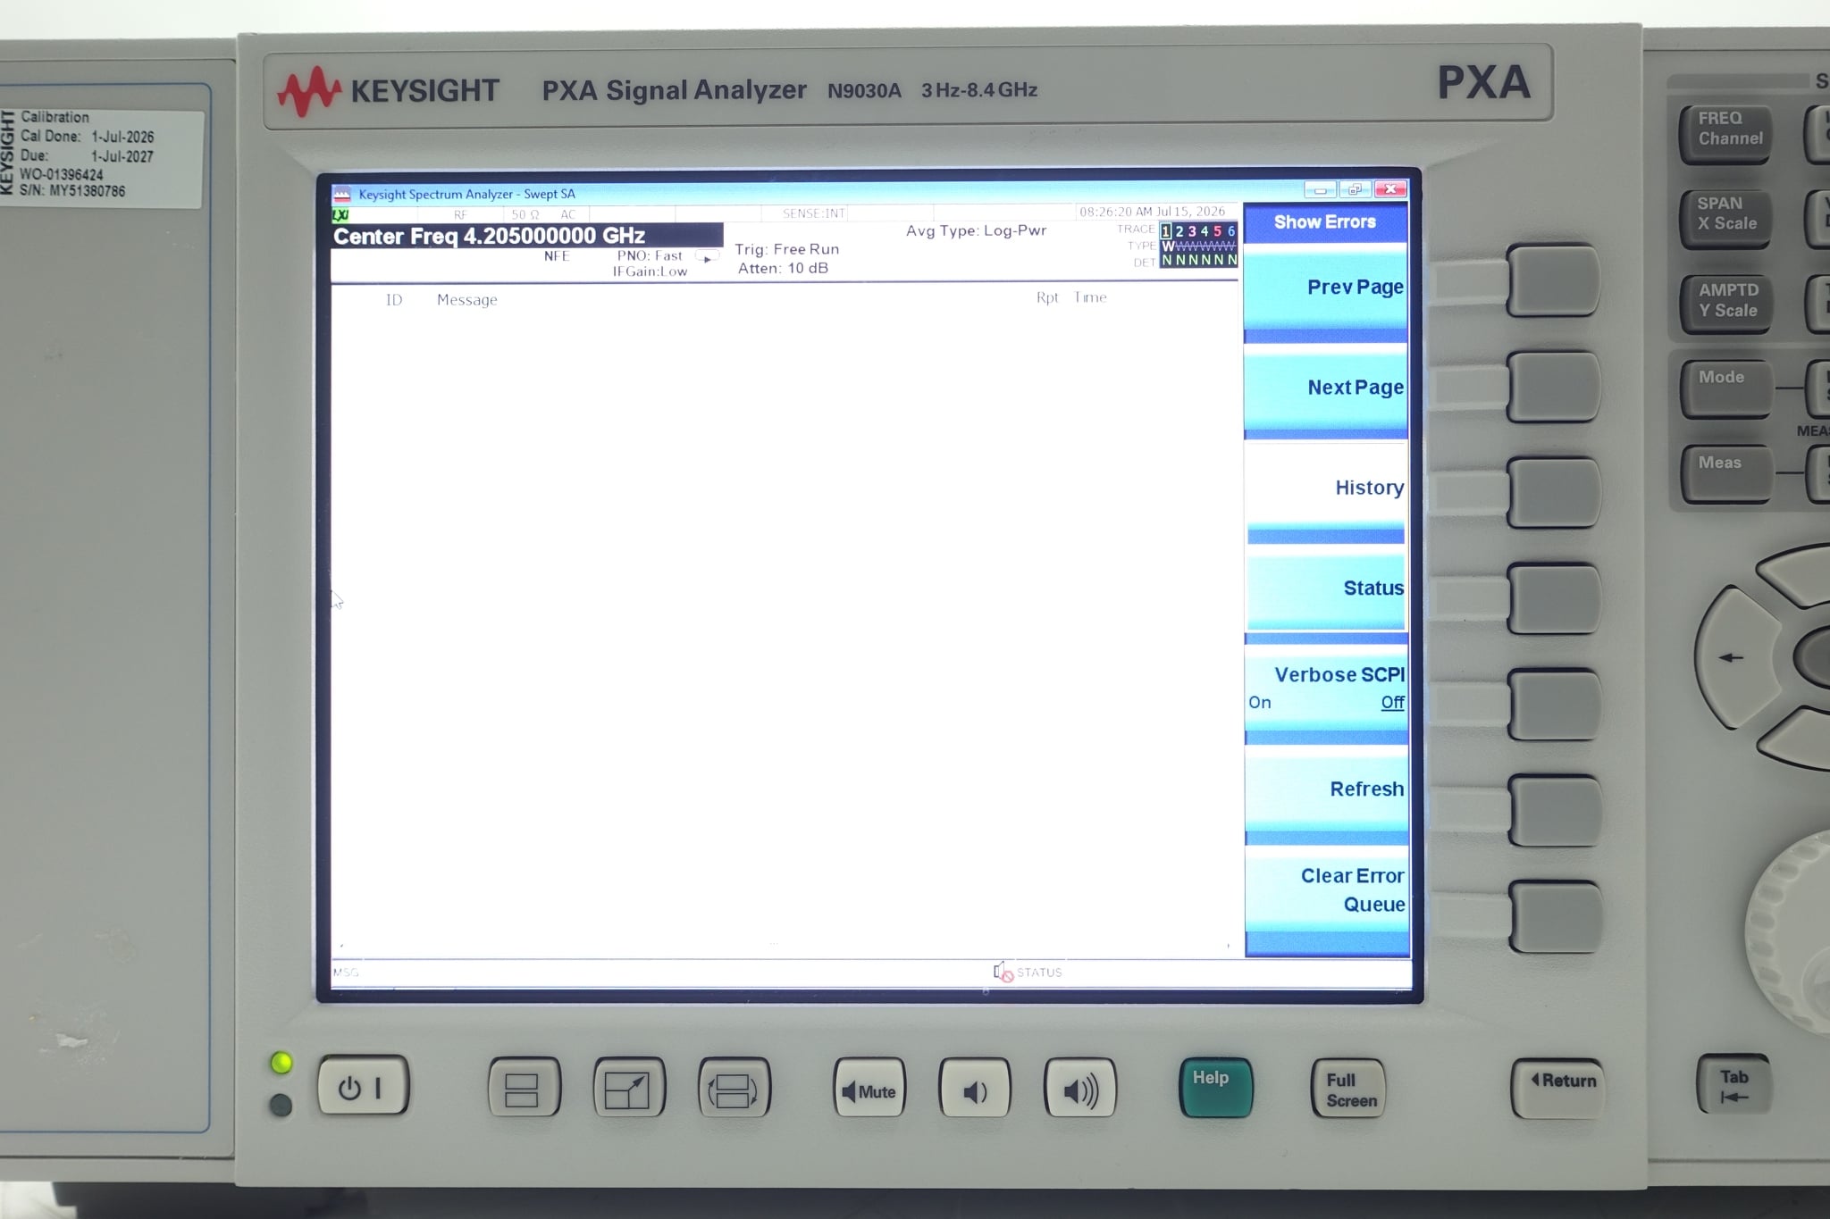1830x1219 pixels.
Task: Push the green Help key
Action: (1216, 1088)
